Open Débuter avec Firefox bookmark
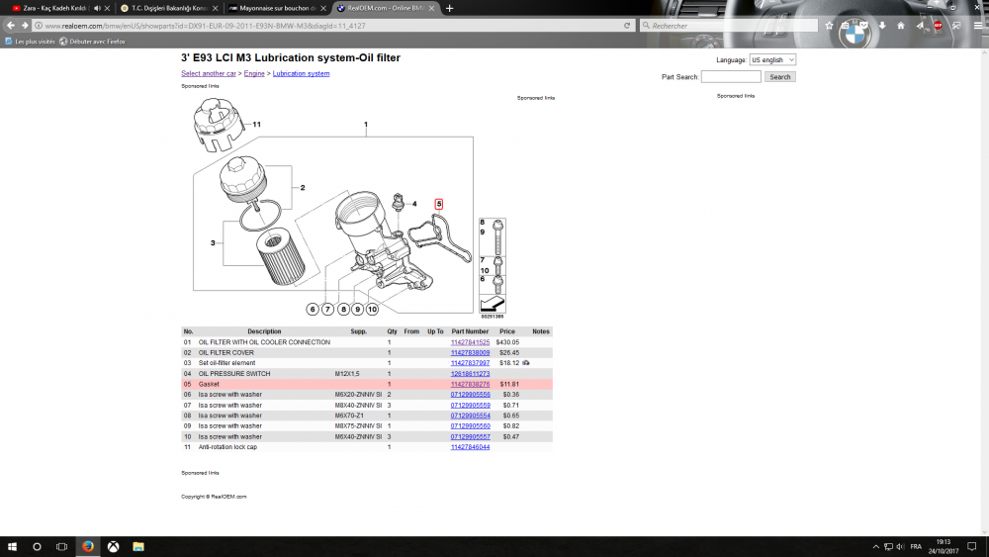This screenshot has height=557, width=989. point(92,42)
